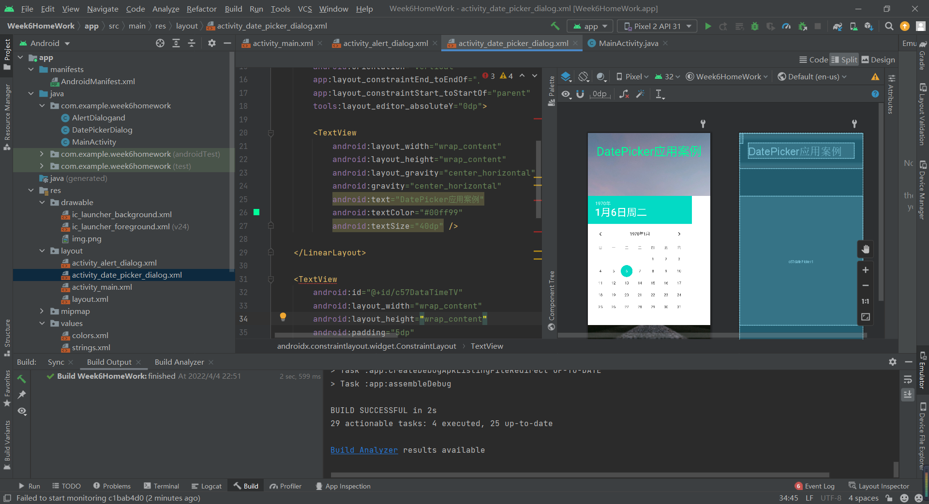929x504 pixels.
Task: Open API level 32 dropdown
Action: (667, 76)
